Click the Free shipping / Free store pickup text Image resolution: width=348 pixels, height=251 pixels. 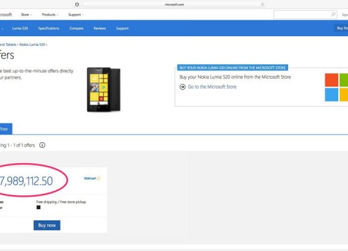(x=61, y=202)
